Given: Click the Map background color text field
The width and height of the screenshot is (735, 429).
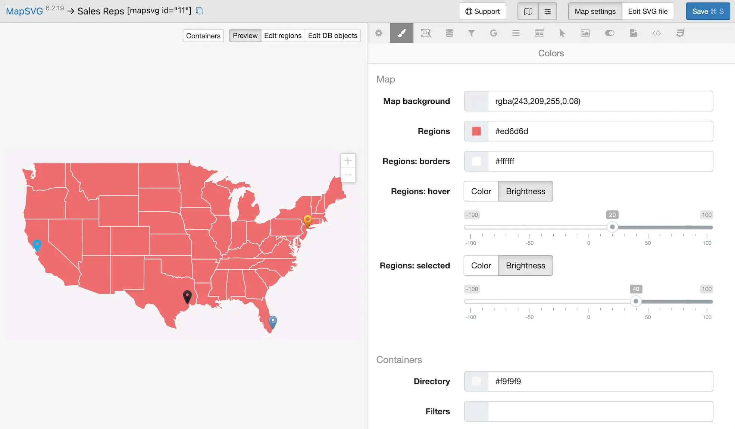Looking at the screenshot, I should 600,101.
